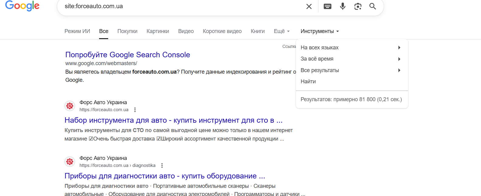Open the Покупки tab
Screen dimensions: 481x196
point(127,31)
